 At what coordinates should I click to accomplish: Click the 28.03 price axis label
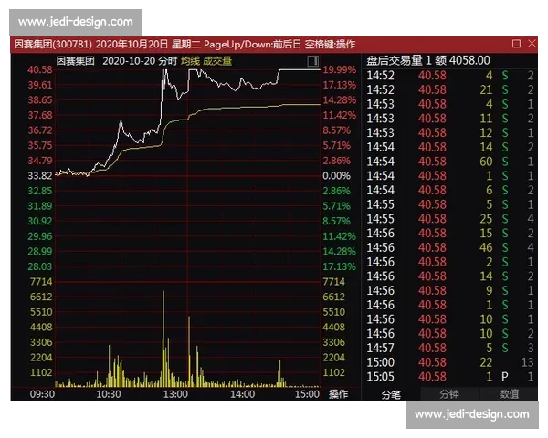coord(40,266)
